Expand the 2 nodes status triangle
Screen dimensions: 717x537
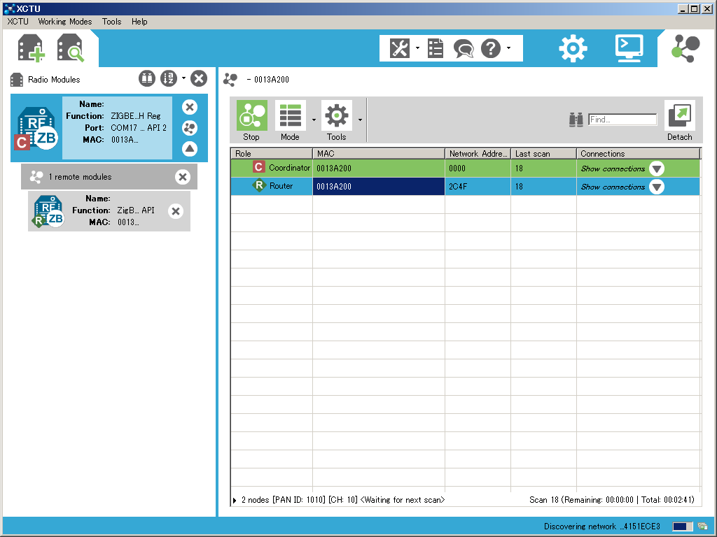tap(235, 501)
